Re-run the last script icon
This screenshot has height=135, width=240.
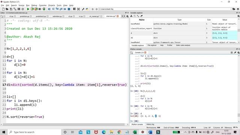[44, 9]
